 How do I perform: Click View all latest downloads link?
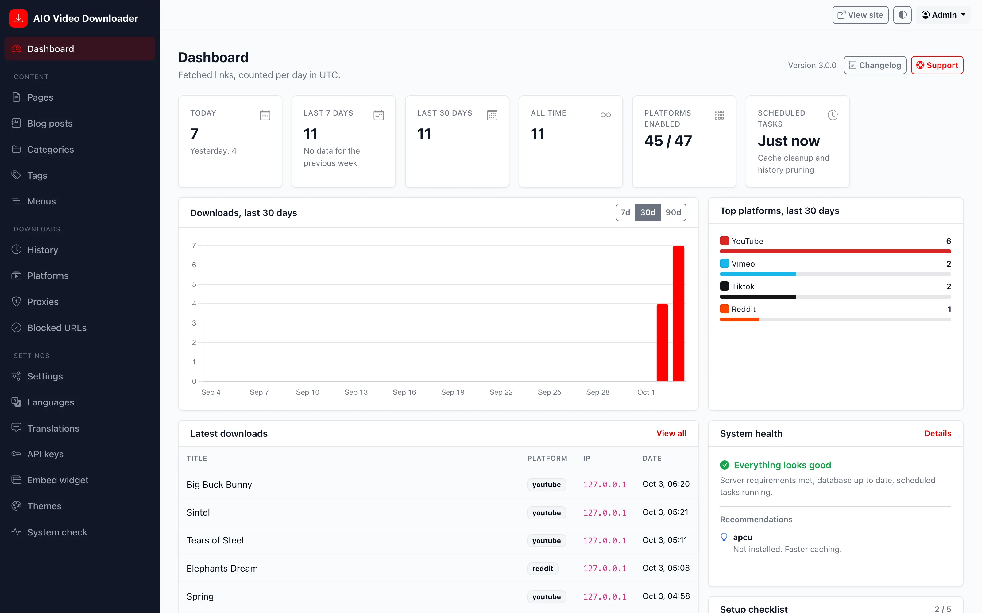[671, 433]
